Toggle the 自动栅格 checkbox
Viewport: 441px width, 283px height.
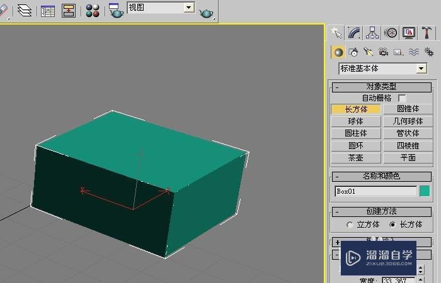coord(402,99)
